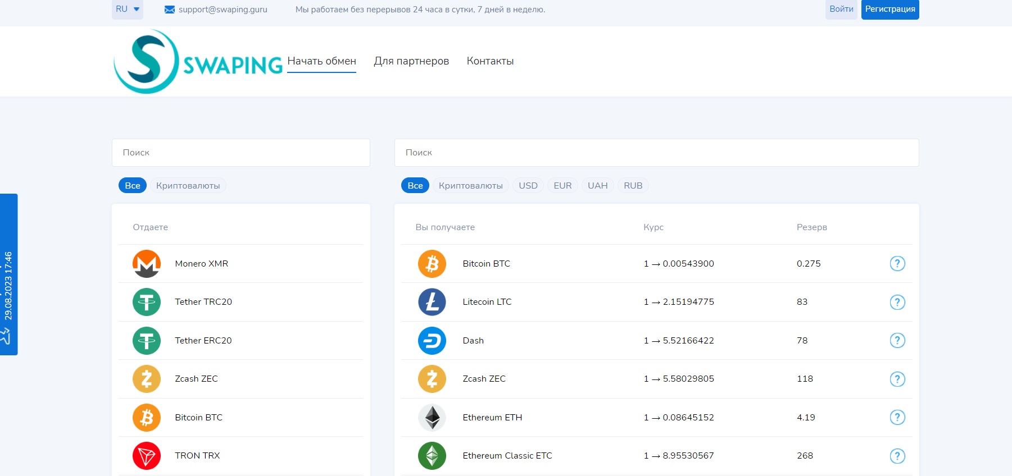Screen dimensions: 1012x476
Task: Select TRON TRX label
Action: point(197,456)
